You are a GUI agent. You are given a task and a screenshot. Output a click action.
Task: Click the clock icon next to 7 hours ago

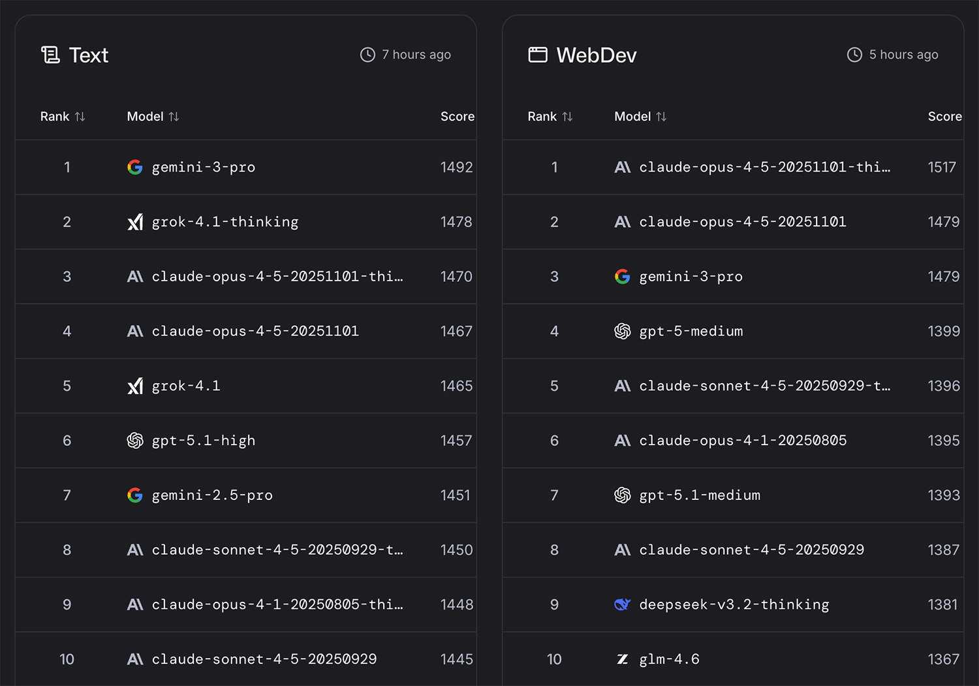click(x=367, y=55)
